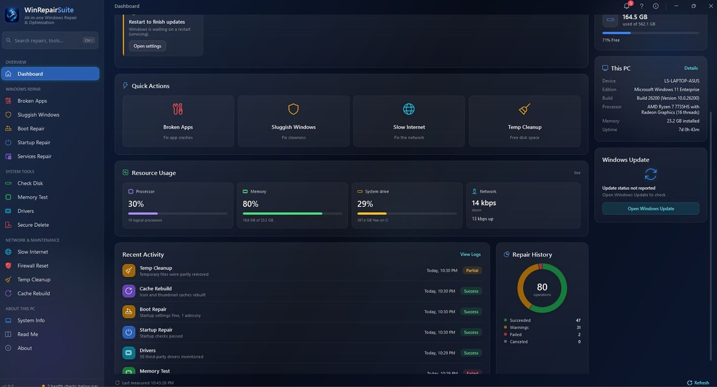Click the Startup Repair icon in Recent Activity
717x387 pixels.
click(129, 332)
